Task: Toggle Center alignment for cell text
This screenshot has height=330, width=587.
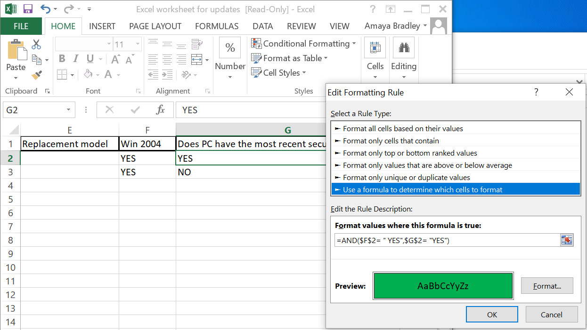Action: pyautogui.click(x=166, y=60)
